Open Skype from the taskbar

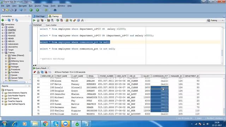pos(56,124)
